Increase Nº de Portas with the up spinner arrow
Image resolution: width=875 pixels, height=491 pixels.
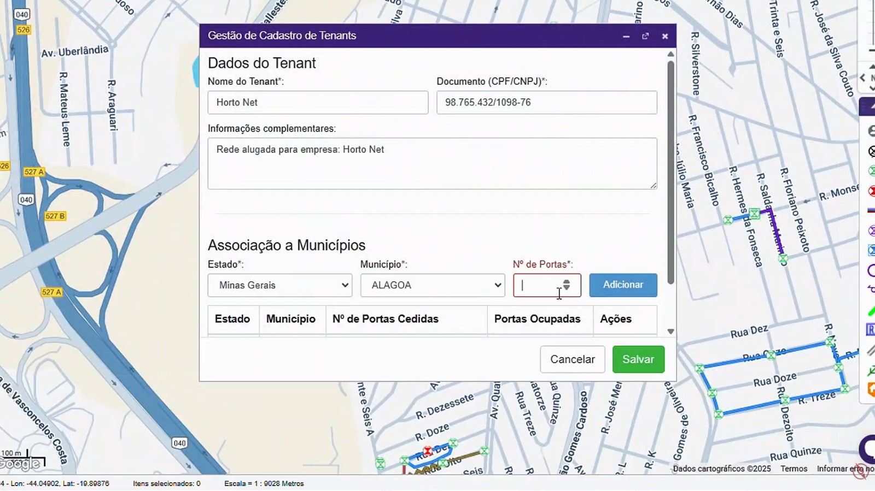(x=567, y=282)
